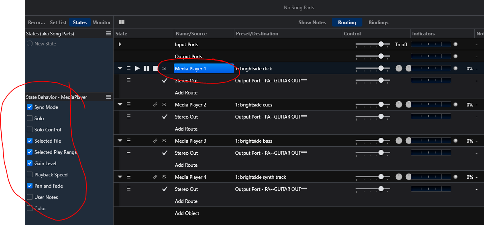Open the Set List tab
484x225 pixels.
[58, 22]
